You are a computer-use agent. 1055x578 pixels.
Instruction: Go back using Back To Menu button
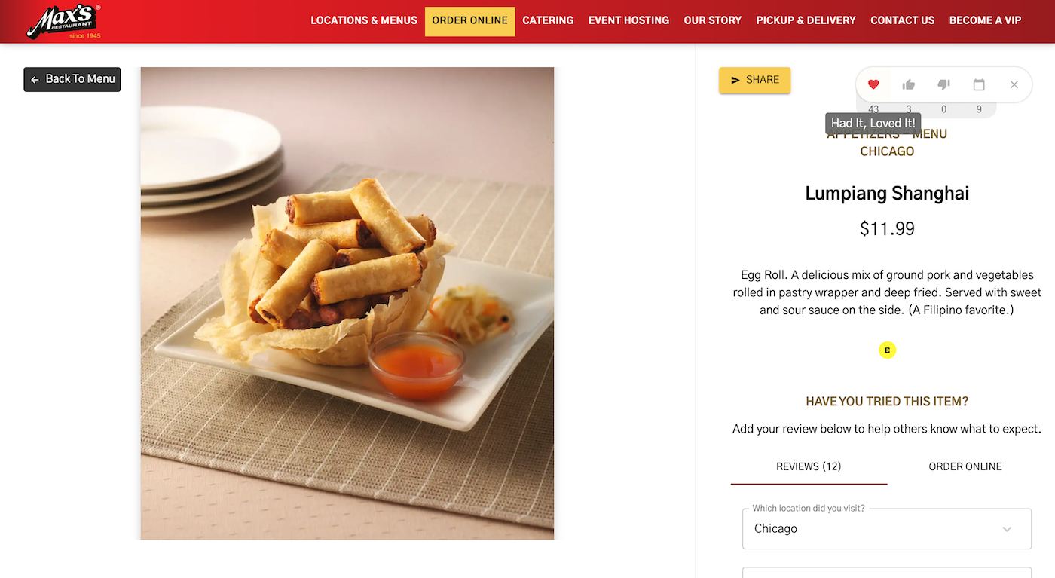[x=72, y=79]
